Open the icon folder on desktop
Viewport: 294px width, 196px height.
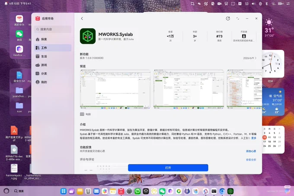tap(19, 107)
